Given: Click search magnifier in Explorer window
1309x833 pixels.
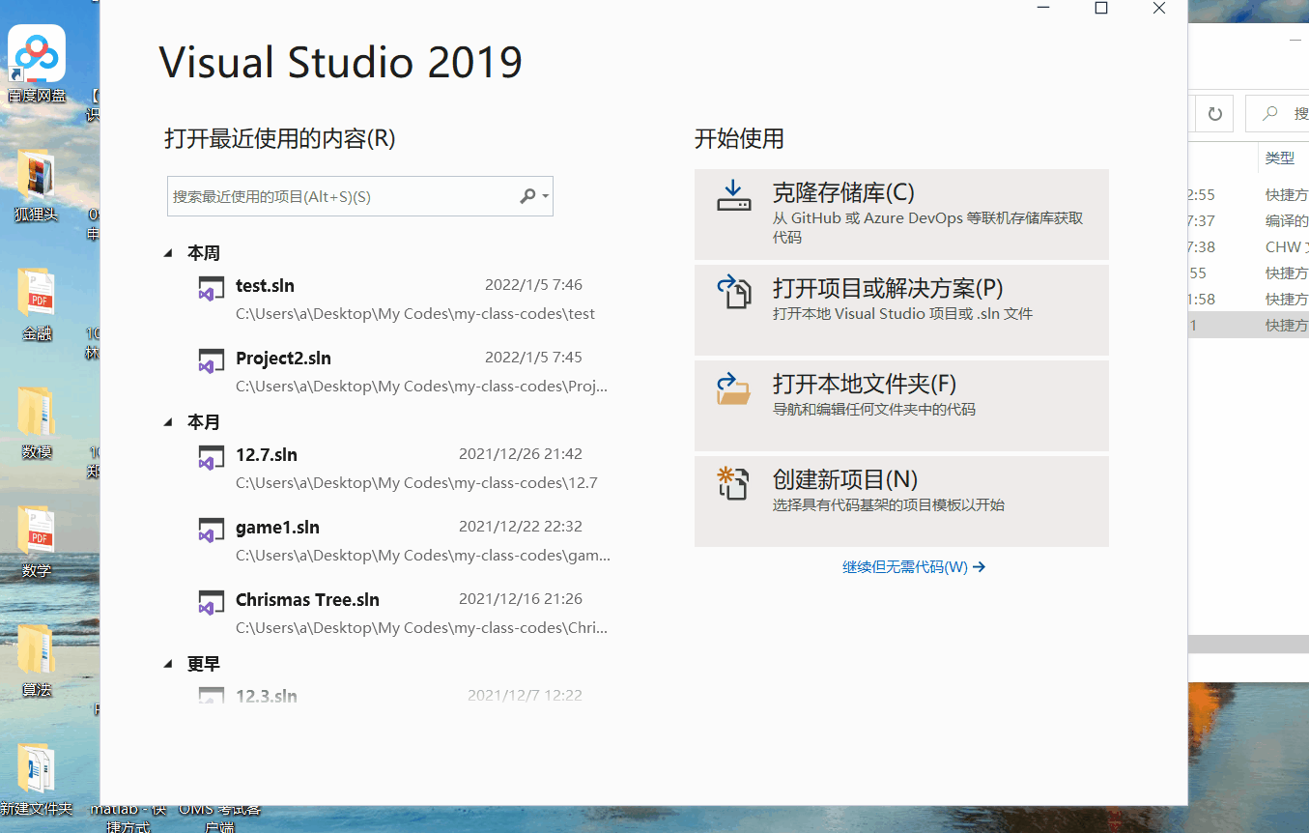Looking at the screenshot, I should pyautogui.click(x=1269, y=114).
